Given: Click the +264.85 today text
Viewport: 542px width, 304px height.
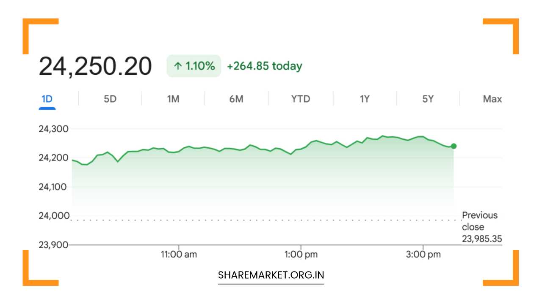Looking at the screenshot, I should (265, 66).
